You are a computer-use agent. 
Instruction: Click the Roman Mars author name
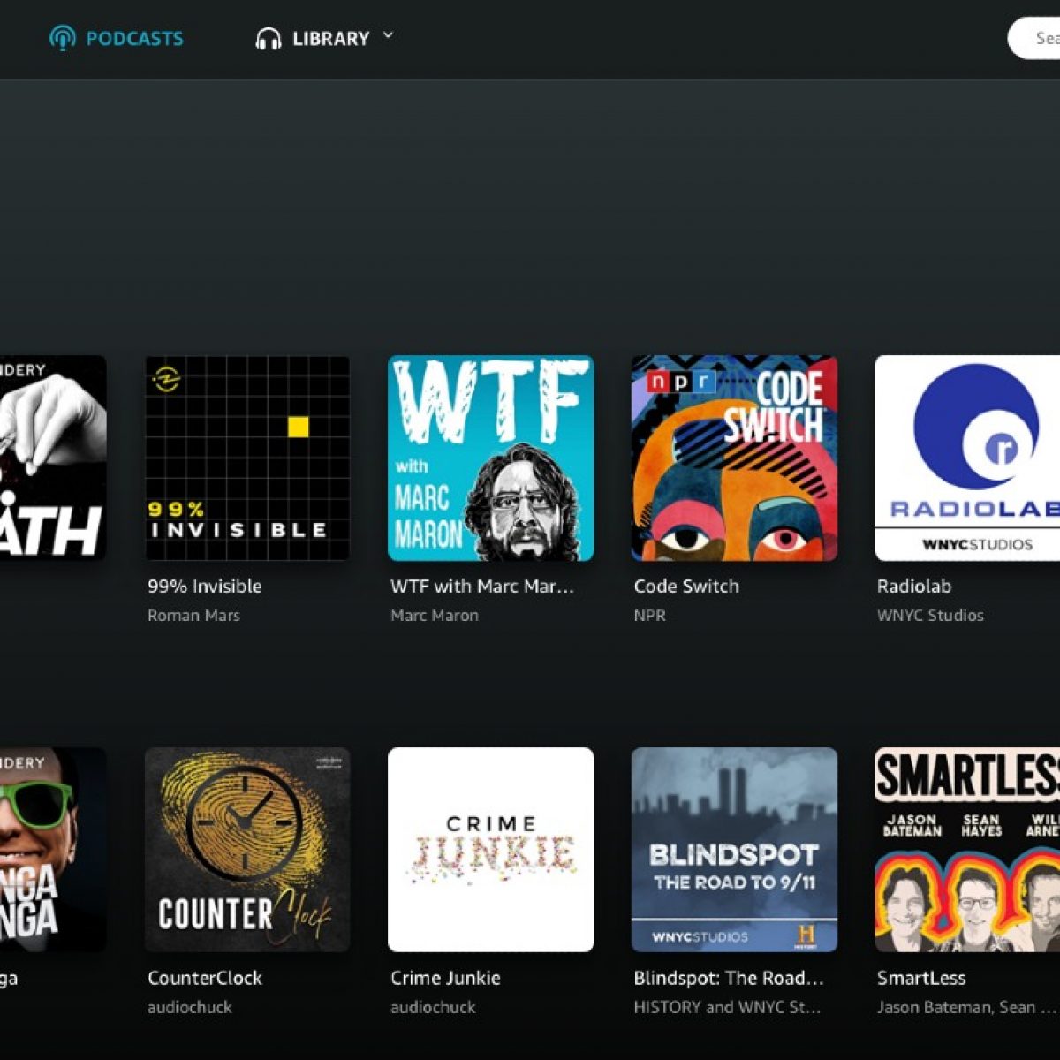(193, 616)
